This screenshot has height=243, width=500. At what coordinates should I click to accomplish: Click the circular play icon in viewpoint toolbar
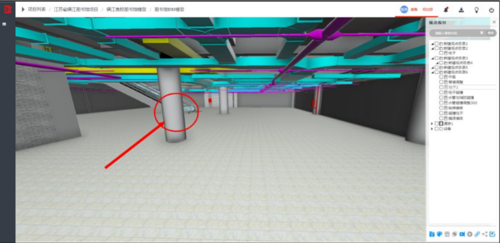pos(470,234)
